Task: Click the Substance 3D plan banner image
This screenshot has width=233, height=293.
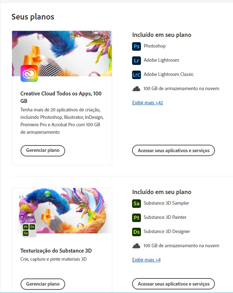Action: click(x=62, y=211)
